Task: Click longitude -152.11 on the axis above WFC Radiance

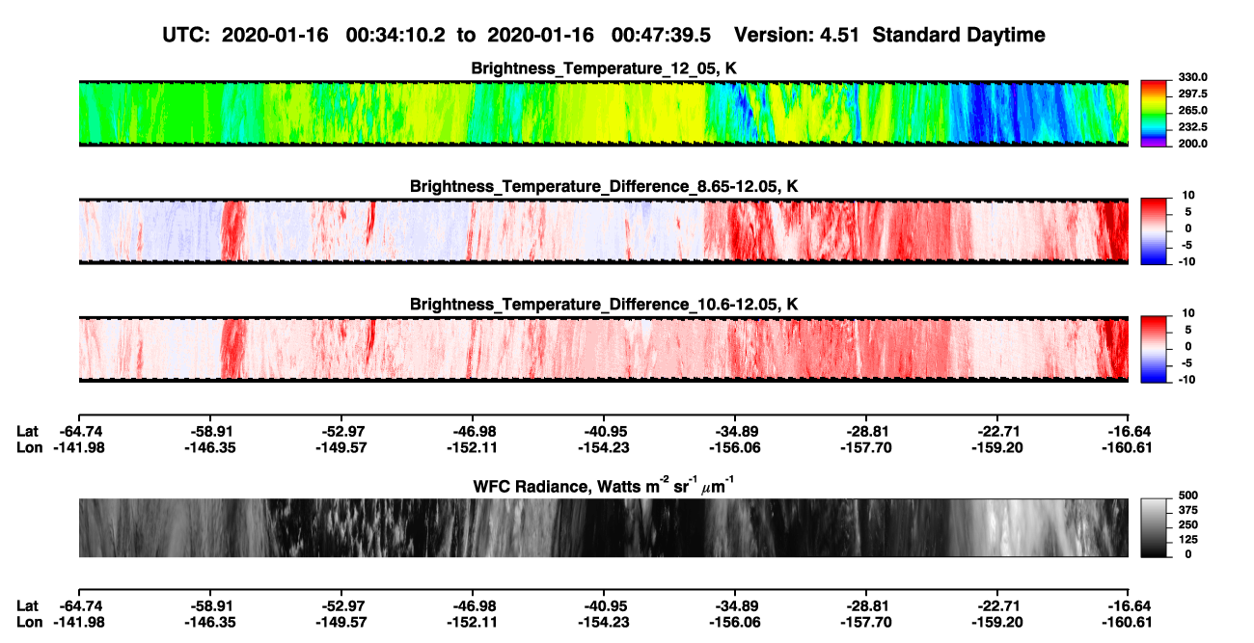Action: coord(472,447)
